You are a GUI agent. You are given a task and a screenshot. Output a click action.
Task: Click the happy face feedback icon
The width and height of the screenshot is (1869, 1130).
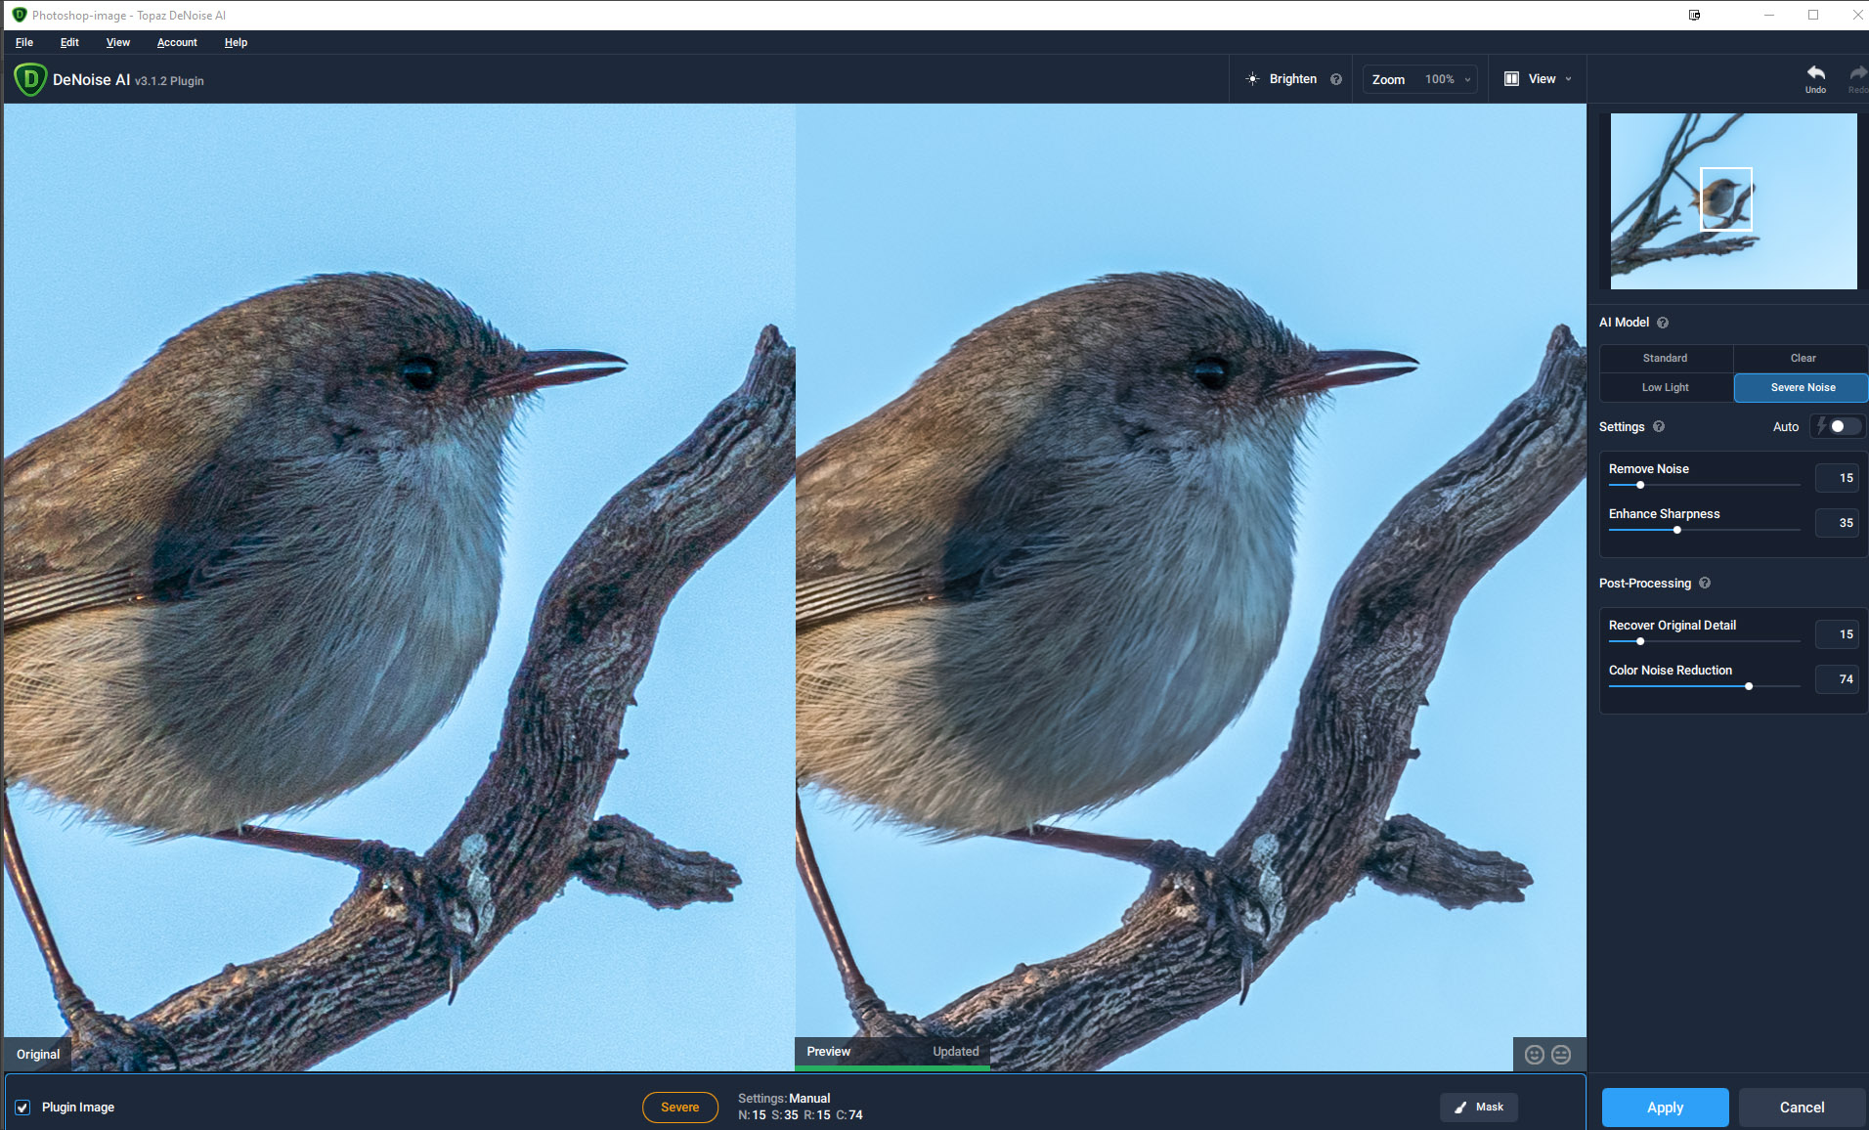point(1534,1054)
